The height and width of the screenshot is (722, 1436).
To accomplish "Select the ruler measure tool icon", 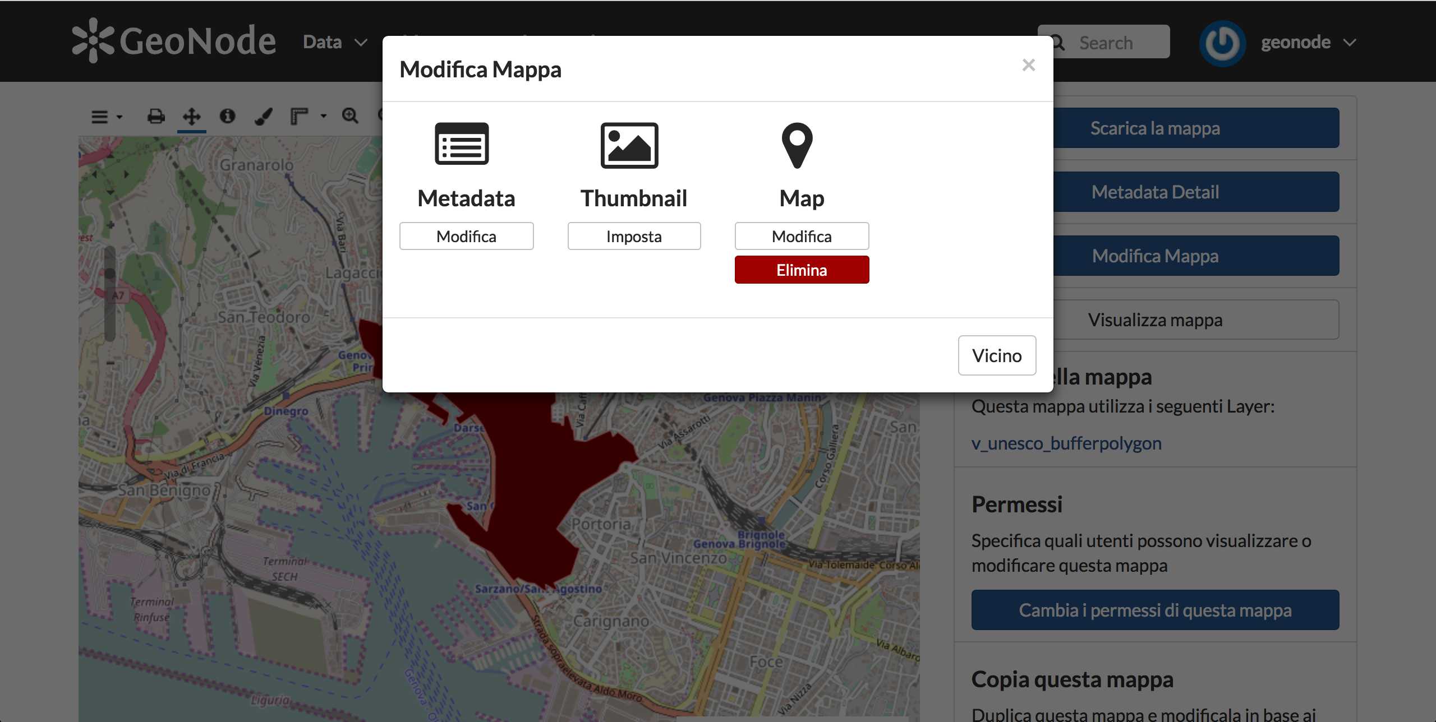I will coord(299,116).
